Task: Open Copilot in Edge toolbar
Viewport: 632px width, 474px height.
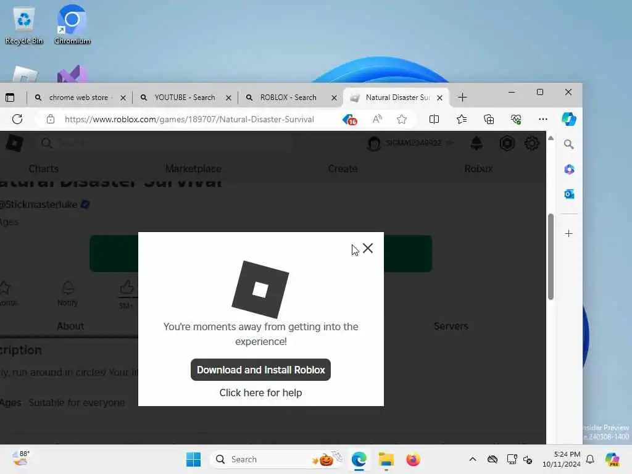Action: 568,119
